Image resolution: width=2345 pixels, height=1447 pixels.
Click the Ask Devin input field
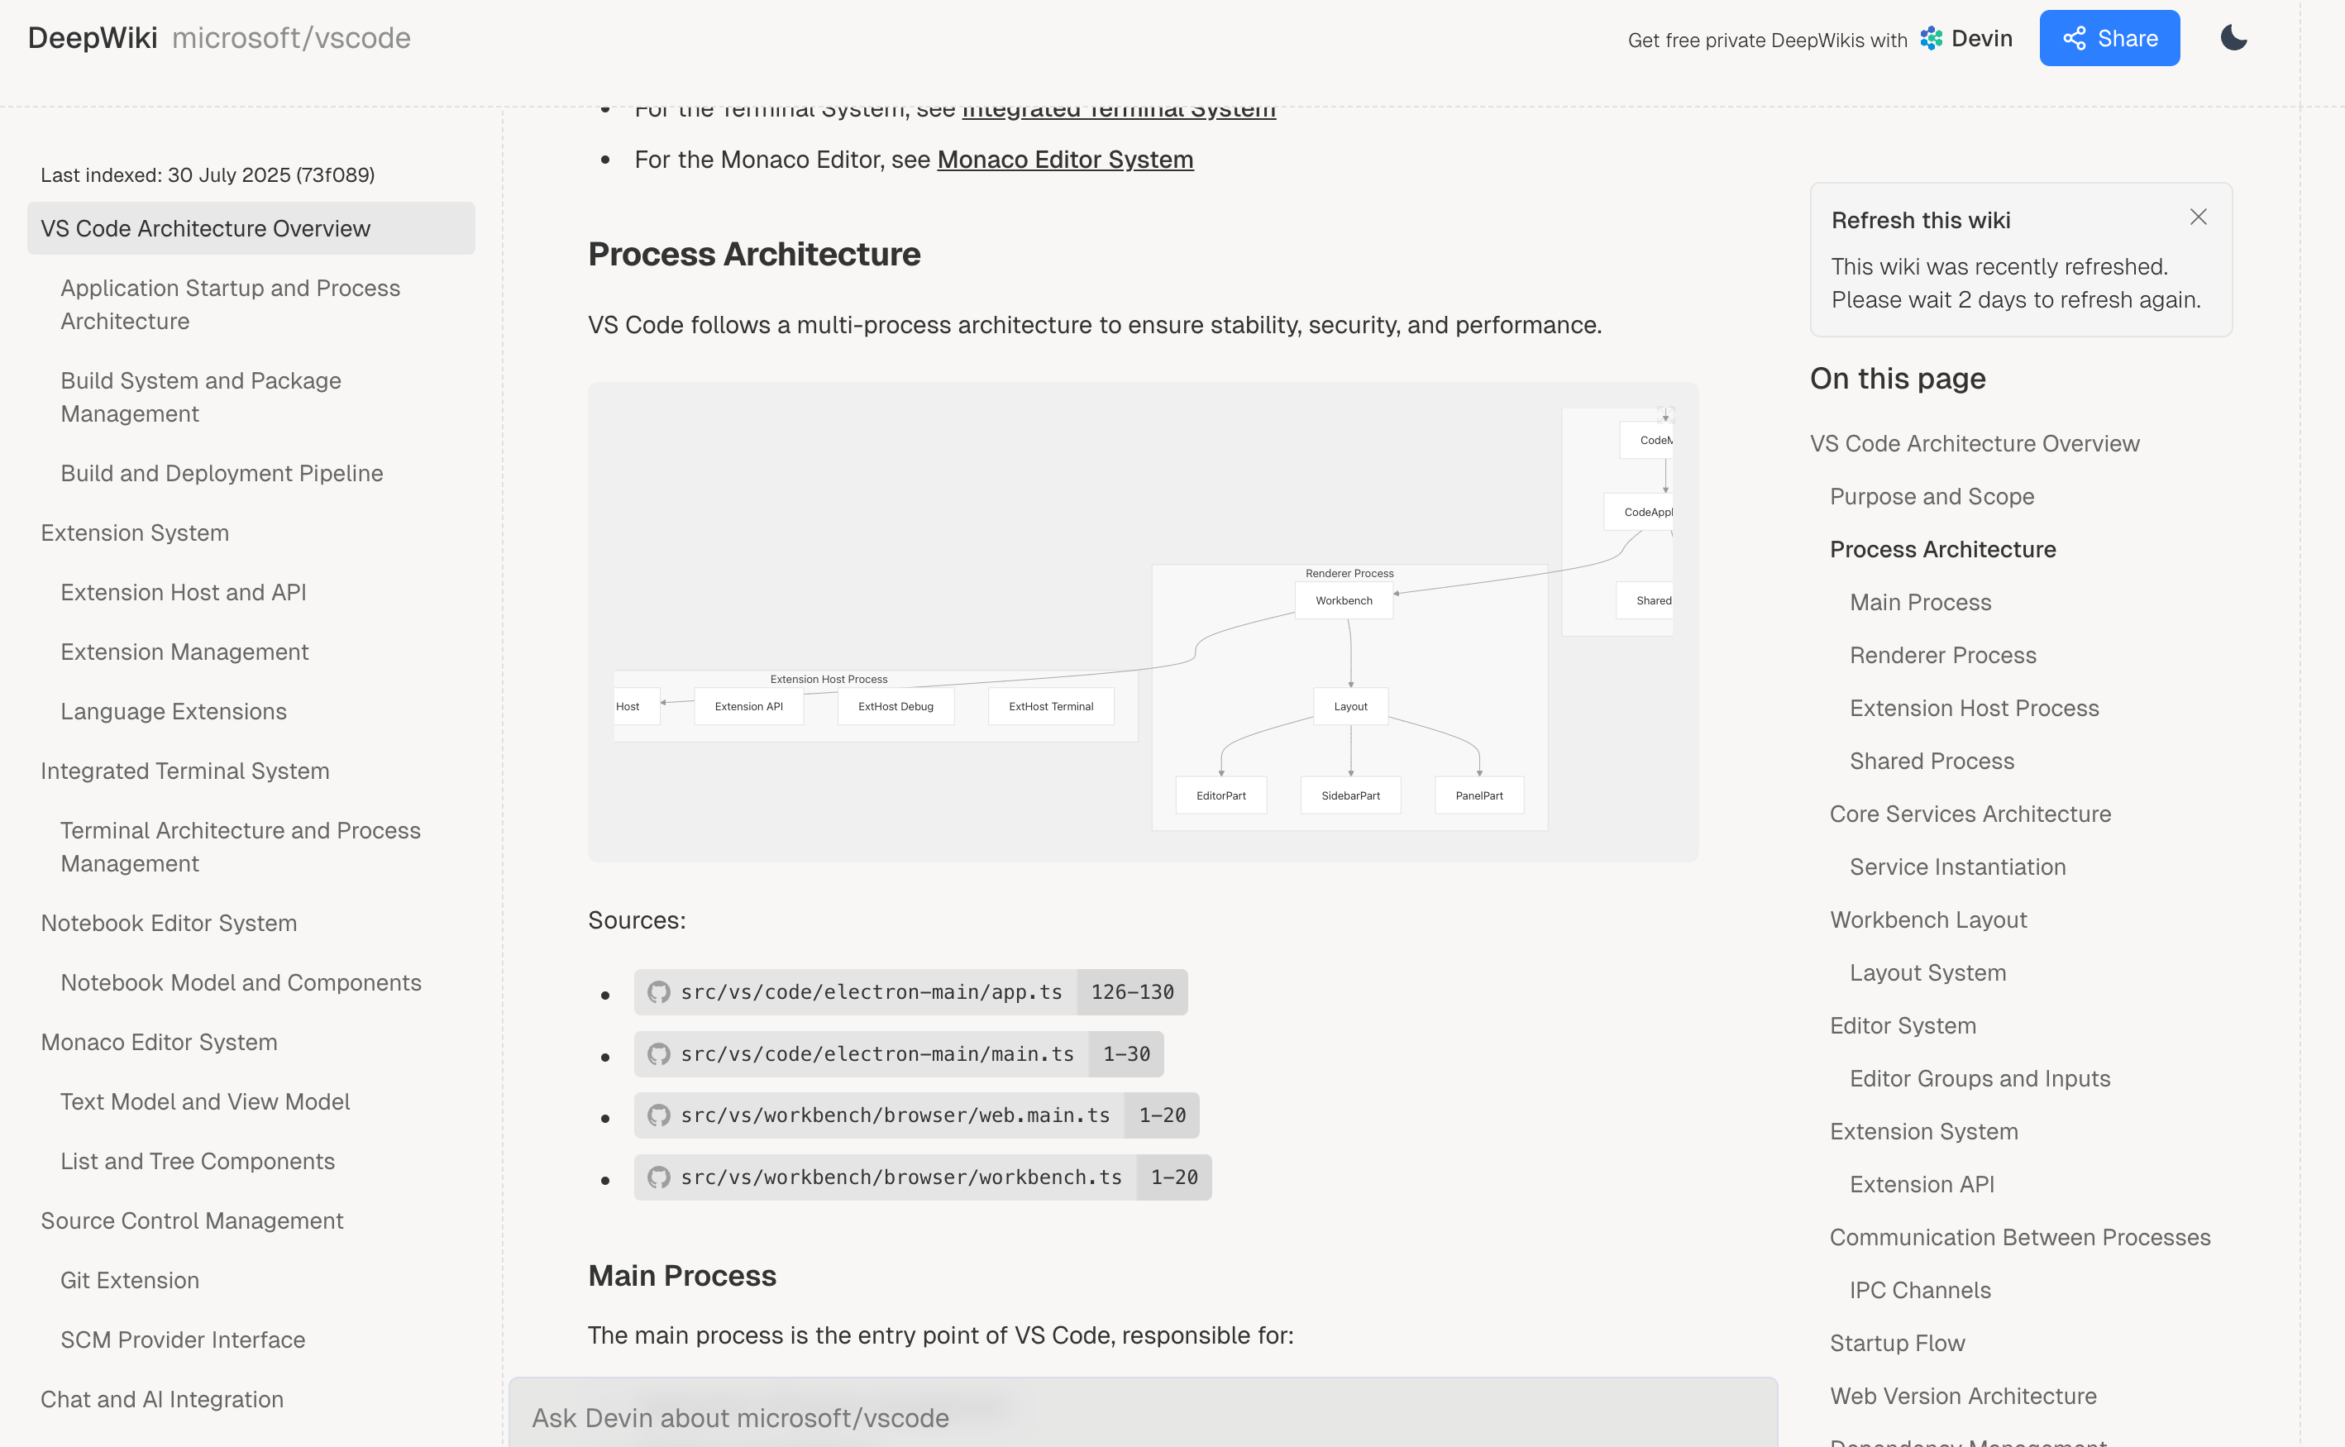point(1141,1417)
